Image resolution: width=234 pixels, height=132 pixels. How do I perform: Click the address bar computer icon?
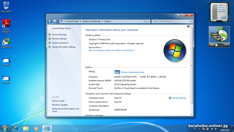tap(61, 21)
